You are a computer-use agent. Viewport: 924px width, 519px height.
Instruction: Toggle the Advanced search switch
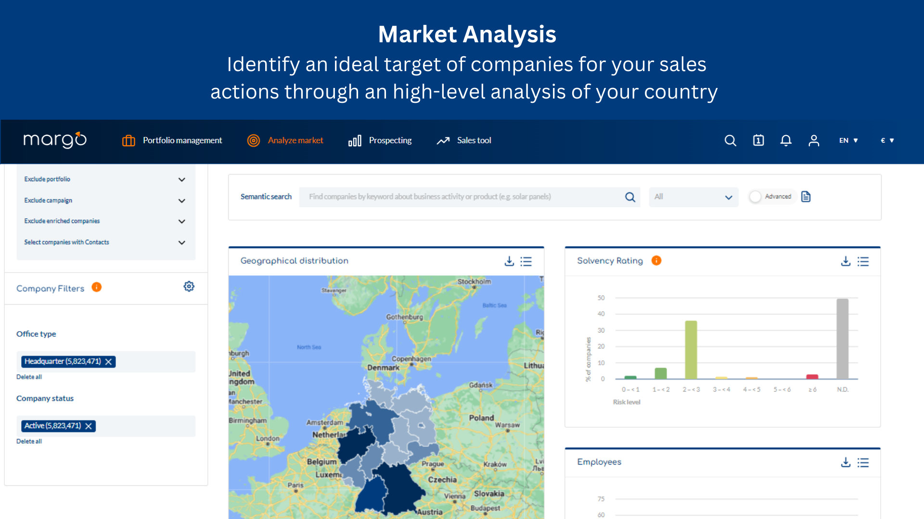click(x=756, y=197)
